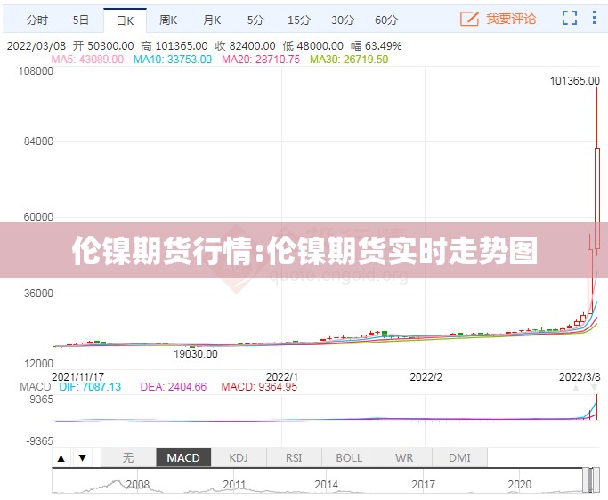The image size is (608, 500).
Task: Click 2011 on the overview timeline
Action: (x=234, y=485)
